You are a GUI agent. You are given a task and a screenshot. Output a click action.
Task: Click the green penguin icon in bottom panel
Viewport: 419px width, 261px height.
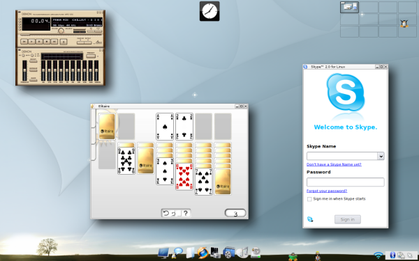pyautogui.click(x=293, y=256)
